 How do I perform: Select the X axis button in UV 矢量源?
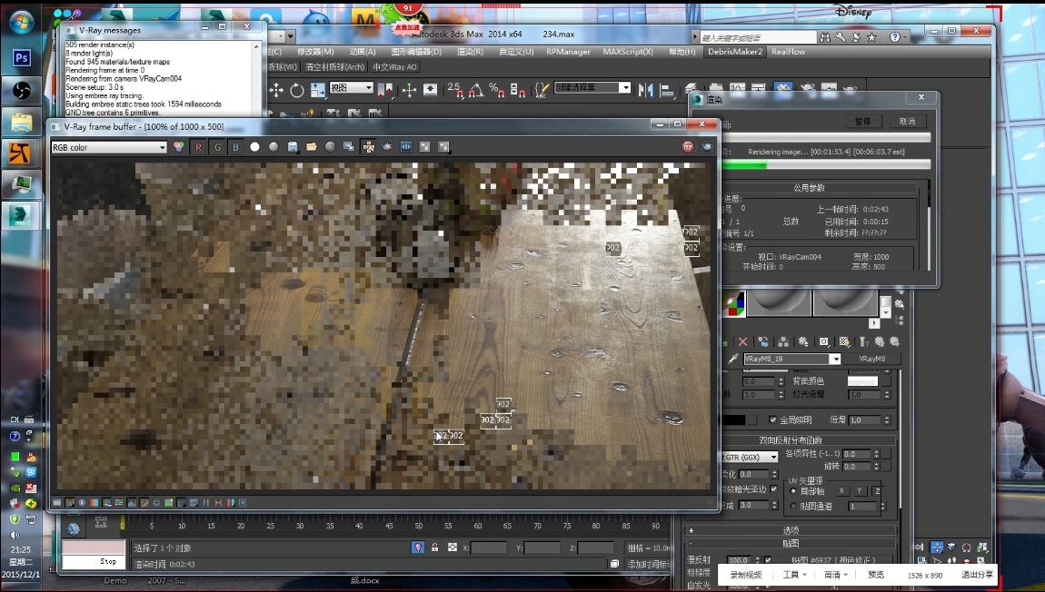pyautogui.click(x=841, y=491)
